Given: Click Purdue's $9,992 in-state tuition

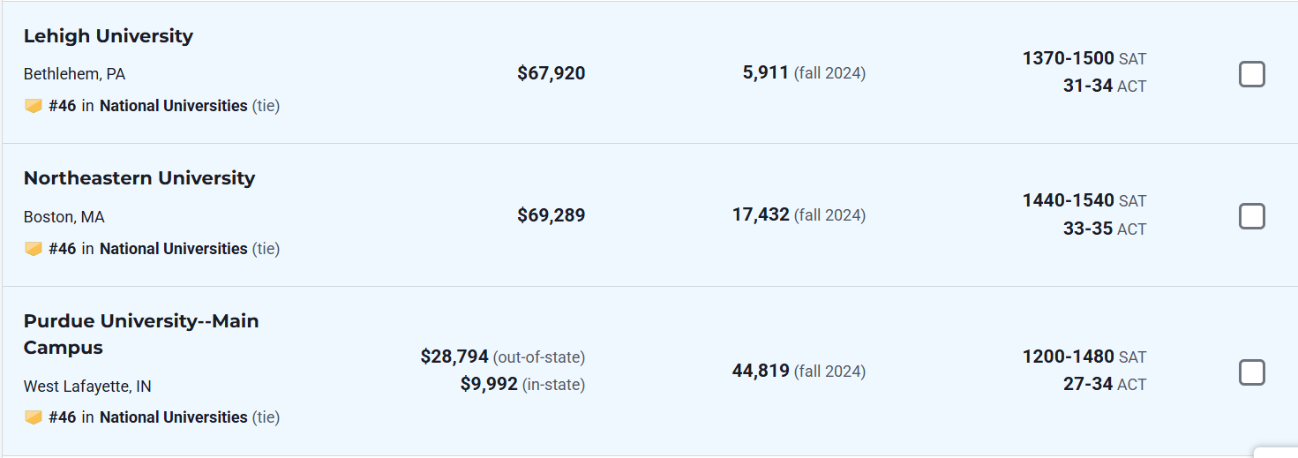Looking at the screenshot, I should pos(489,384).
